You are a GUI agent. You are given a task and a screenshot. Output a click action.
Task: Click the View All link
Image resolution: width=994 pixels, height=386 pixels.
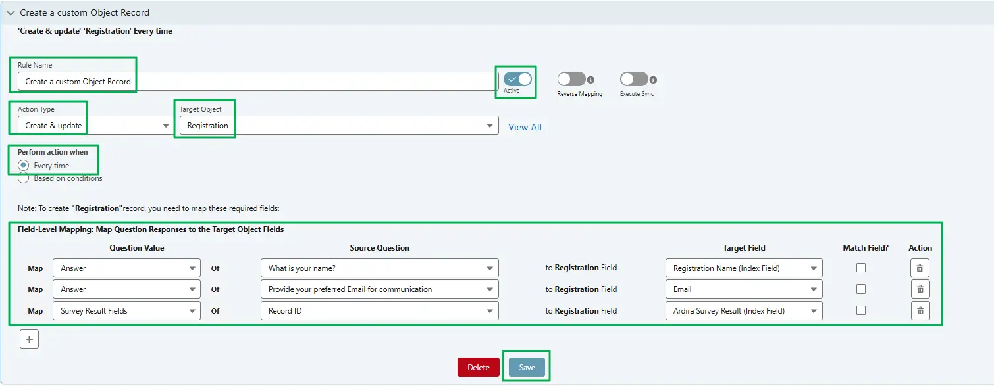point(525,126)
